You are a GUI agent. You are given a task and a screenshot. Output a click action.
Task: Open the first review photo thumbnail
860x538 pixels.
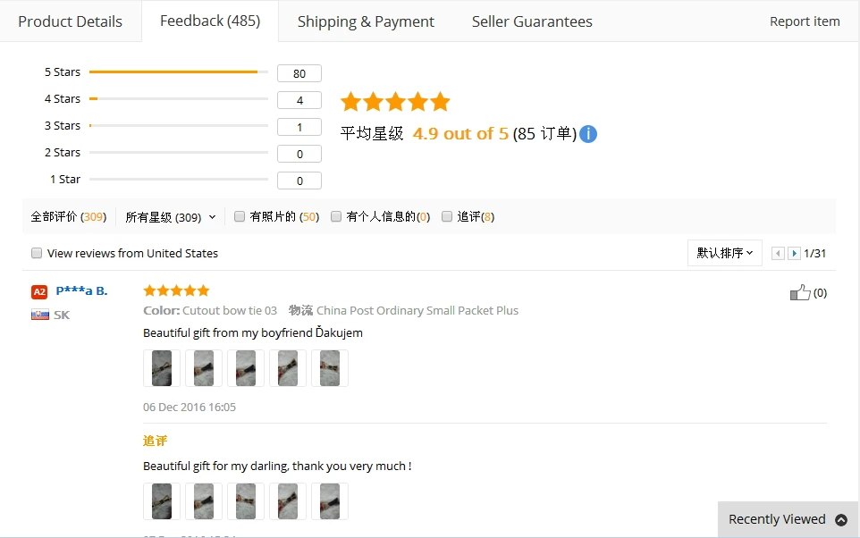(162, 368)
